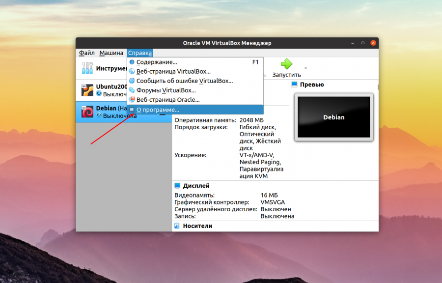Image resolution: width=442 pixels, height=283 pixels.
Task: Maximize the VirtualBox Manager window
Action: (x=363, y=43)
